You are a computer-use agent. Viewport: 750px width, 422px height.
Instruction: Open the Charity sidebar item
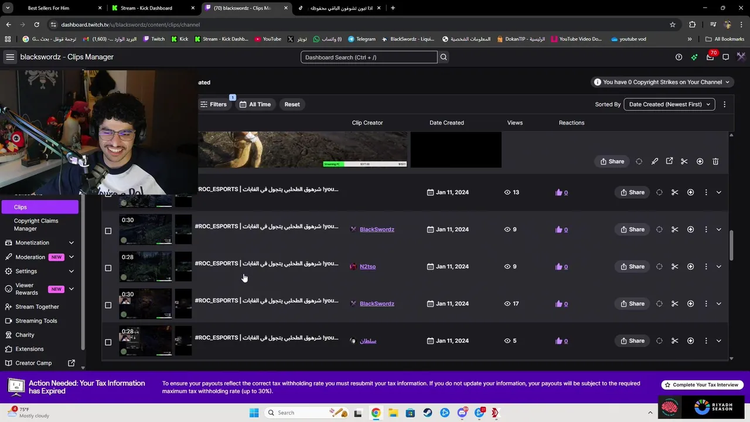point(25,335)
